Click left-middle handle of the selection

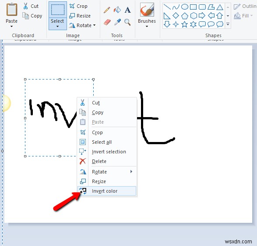click(25, 118)
